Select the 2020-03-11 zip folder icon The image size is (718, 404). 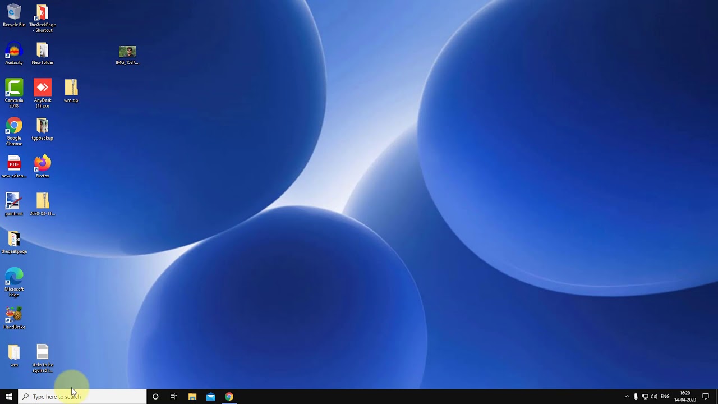coord(43,204)
